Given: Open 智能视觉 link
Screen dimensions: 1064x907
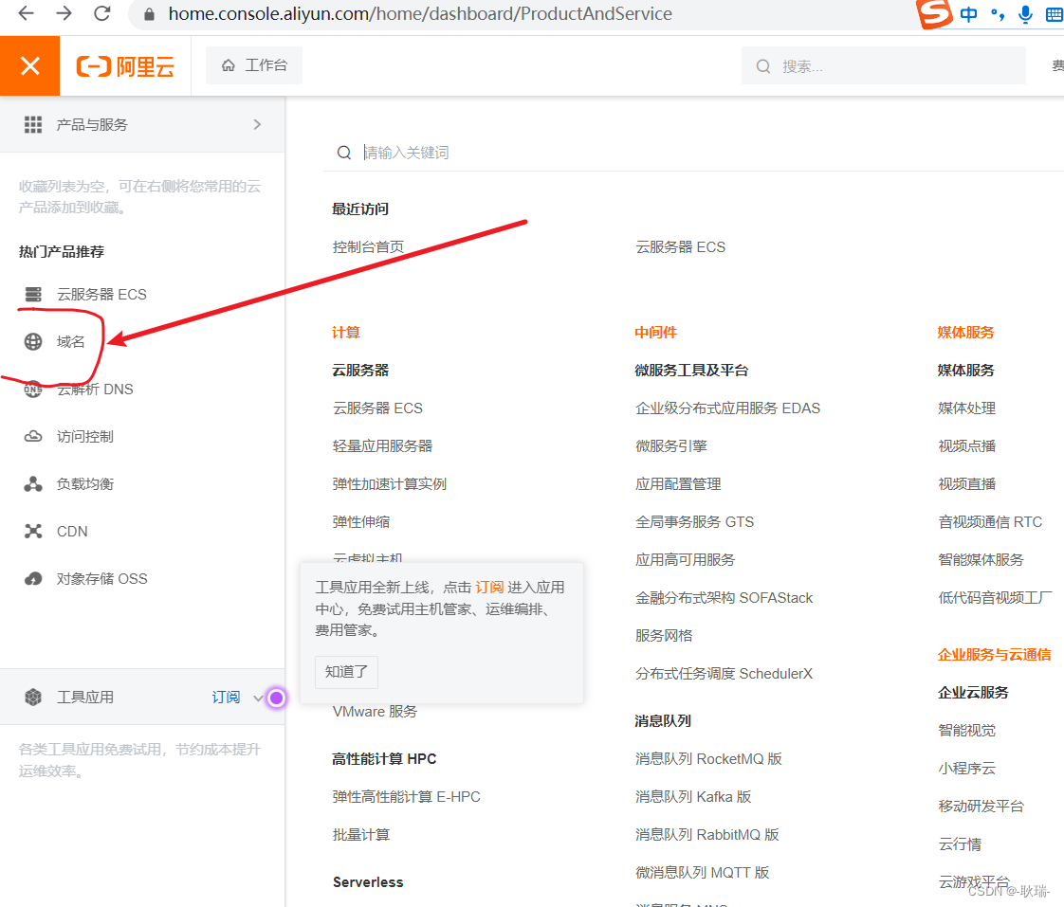Looking at the screenshot, I should point(967,731).
